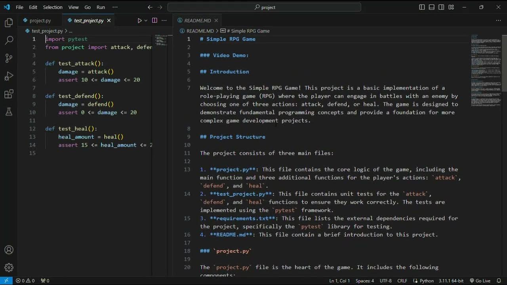Open the Explorer view in activity bar

pos(9,23)
